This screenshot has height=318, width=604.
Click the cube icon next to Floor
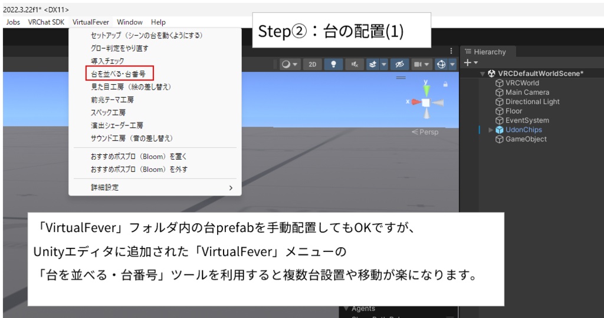pyautogui.click(x=499, y=111)
